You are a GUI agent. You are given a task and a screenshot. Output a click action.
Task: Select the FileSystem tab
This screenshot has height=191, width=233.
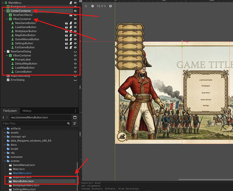[10, 111]
